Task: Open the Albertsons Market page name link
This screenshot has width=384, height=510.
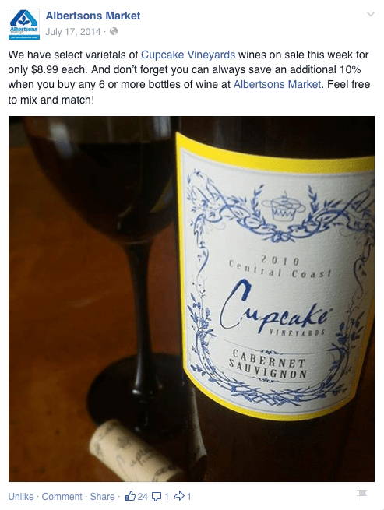Action: point(93,16)
